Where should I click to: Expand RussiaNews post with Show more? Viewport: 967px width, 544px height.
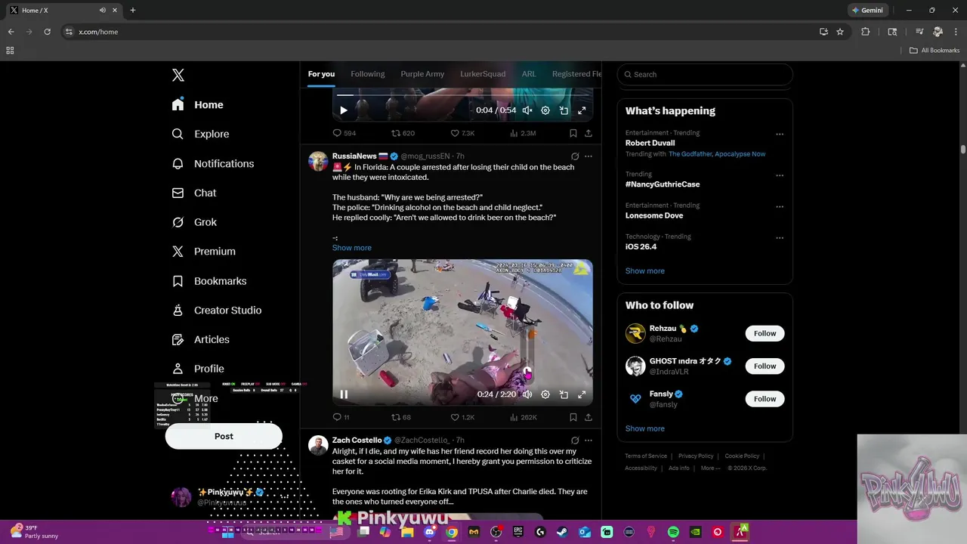(x=352, y=248)
